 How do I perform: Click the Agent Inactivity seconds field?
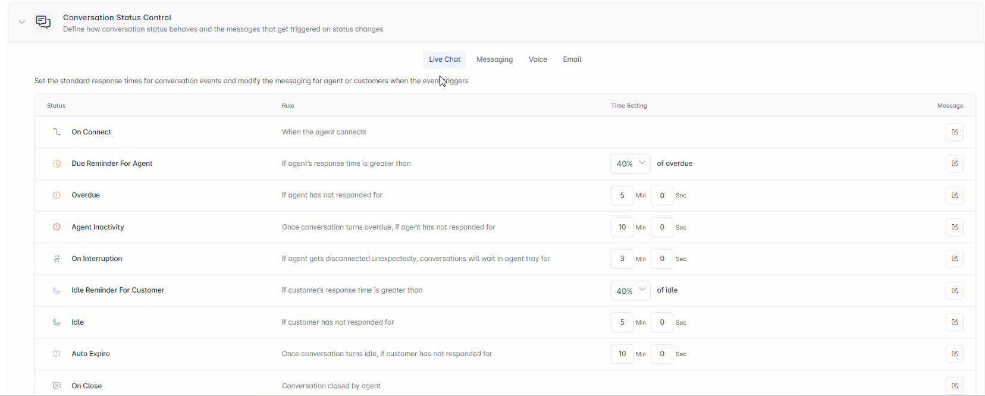pyautogui.click(x=662, y=227)
